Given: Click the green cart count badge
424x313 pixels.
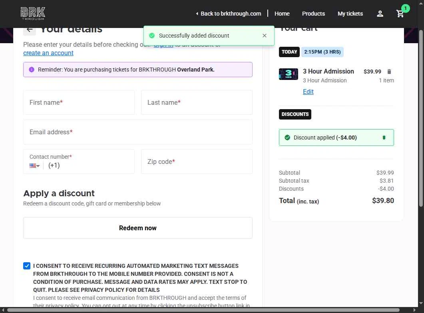Looking at the screenshot, I should point(405,8).
